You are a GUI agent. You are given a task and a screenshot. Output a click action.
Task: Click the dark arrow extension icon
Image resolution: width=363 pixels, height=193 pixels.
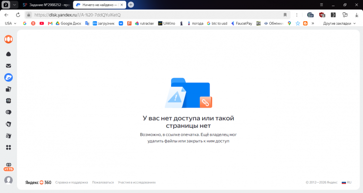coord(333,15)
